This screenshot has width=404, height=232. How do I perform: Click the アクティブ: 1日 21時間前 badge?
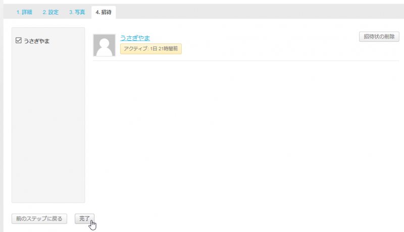pos(150,49)
